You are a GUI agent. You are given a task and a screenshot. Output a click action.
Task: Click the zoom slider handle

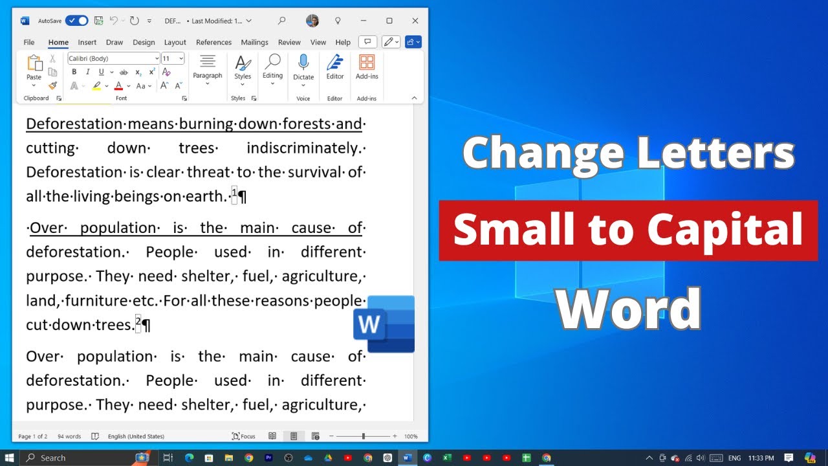[x=364, y=436]
